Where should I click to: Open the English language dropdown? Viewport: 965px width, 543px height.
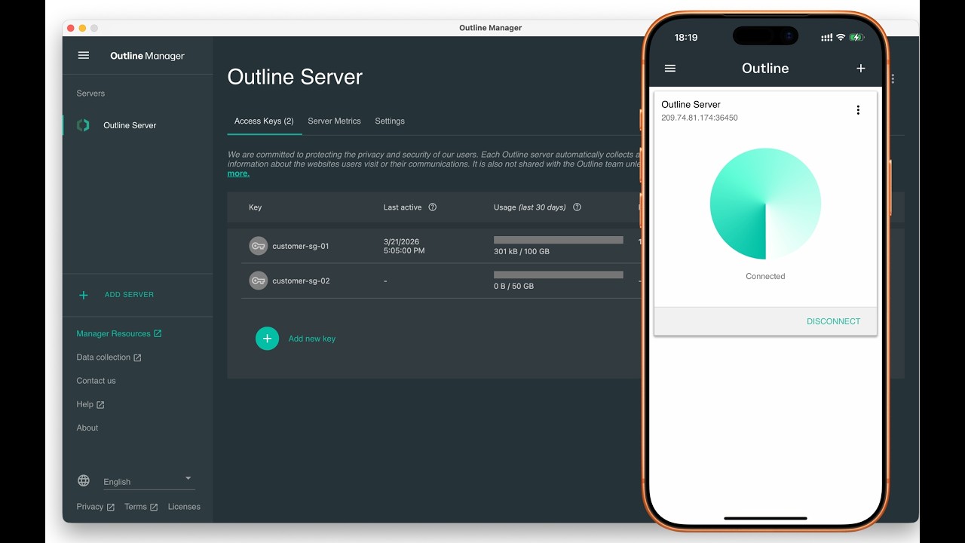coord(149,481)
